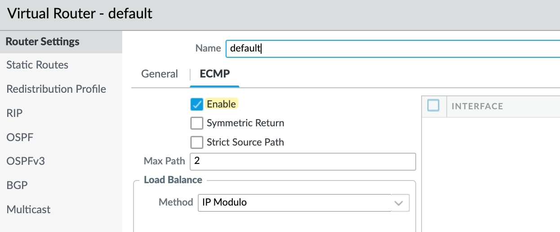Check the Strict Source Path option

click(x=197, y=142)
